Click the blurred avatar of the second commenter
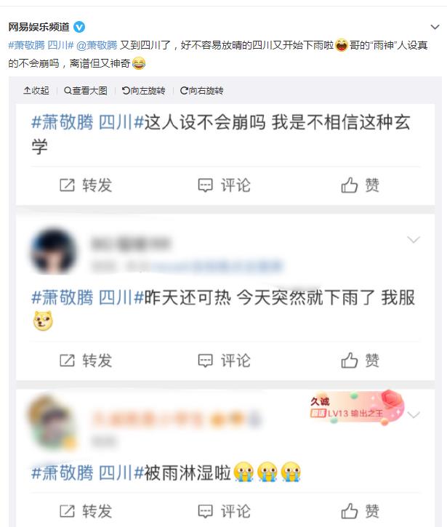447x527 pixels. (53, 252)
